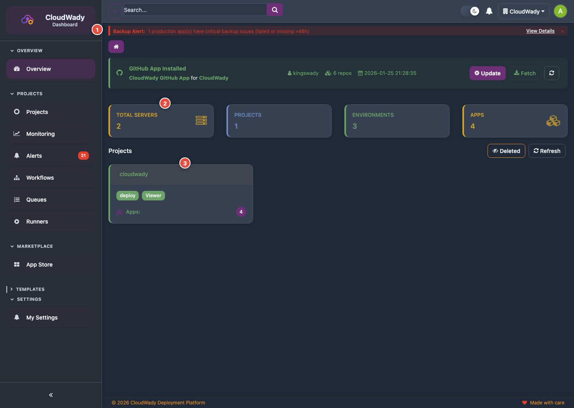Click the green A avatar icon
The width and height of the screenshot is (574, 408).
point(560,11)
